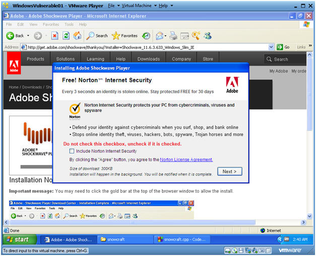The image size is (316, 256).
Task: Click the red Adobe logo on the website
Action: [x=14, y=63]
